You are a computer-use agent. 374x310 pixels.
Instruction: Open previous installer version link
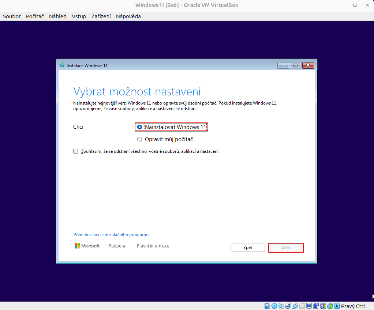coord(111,234)
